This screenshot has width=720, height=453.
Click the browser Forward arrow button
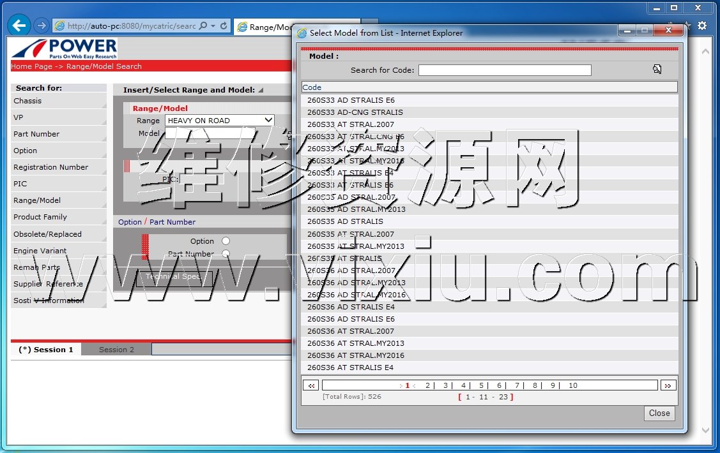[42, 26]
